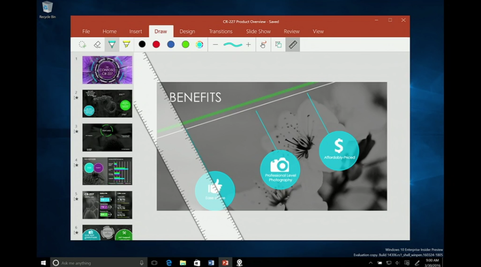This screenshot has height=267, width=481.
Task: Click Convert ink to shapes icon
Action: 278,45
